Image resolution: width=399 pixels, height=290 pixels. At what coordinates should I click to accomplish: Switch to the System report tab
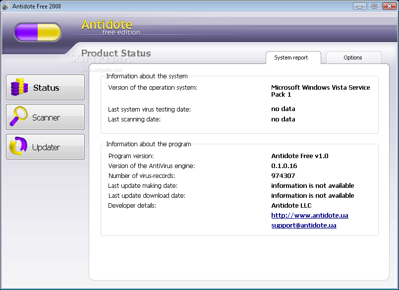pyautogui.click(x=293, y=58)
